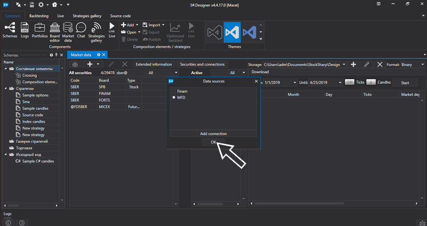427x226 pixels.
Task: Open the Board editor
Action: coord(54,28)
